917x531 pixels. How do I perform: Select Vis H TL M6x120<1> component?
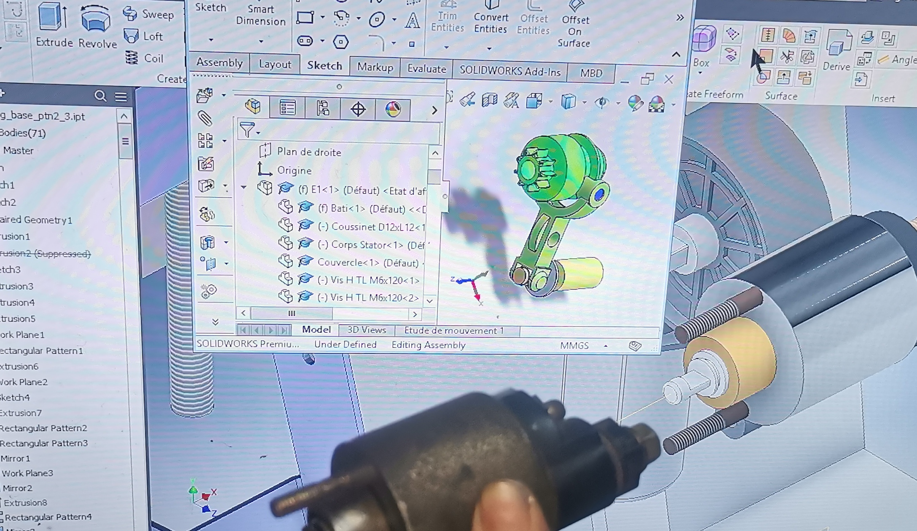350,280
